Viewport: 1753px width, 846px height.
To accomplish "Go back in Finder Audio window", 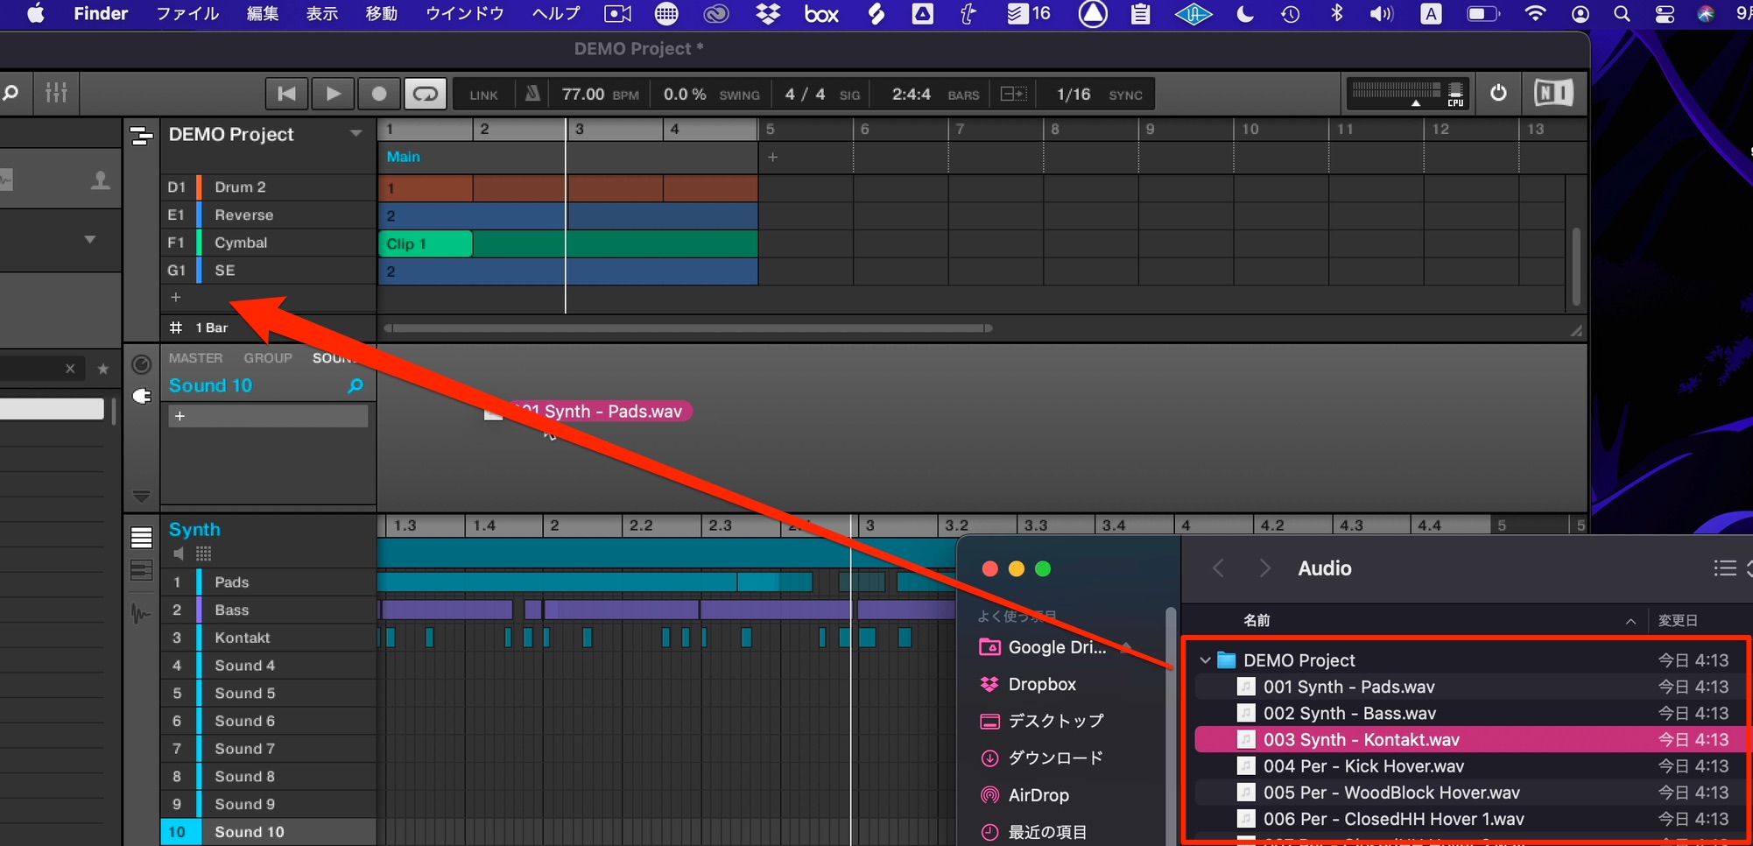I will coord(1218,569).
